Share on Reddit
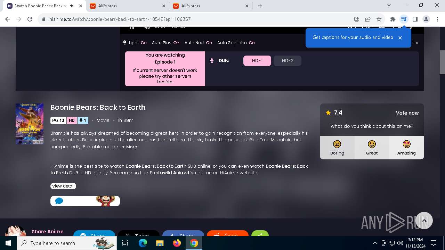Screen dimensions: 445x250 click(227, 233)
